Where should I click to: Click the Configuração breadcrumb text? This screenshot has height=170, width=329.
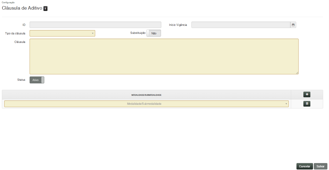coord(8,2)
